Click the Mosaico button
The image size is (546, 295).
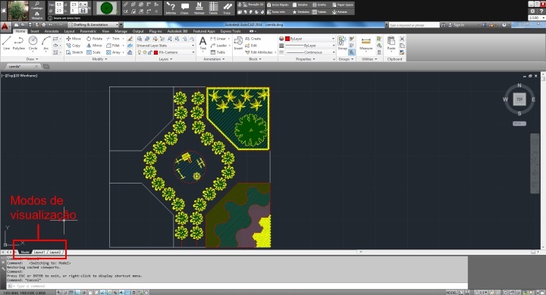click(37, 15)
